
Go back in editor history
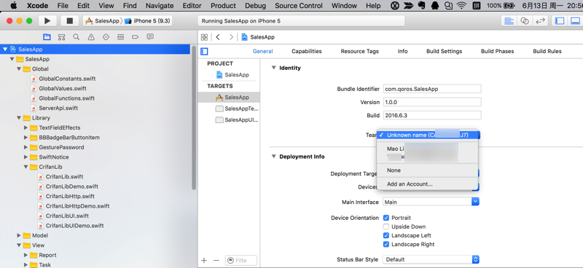(x=218, y=37)
